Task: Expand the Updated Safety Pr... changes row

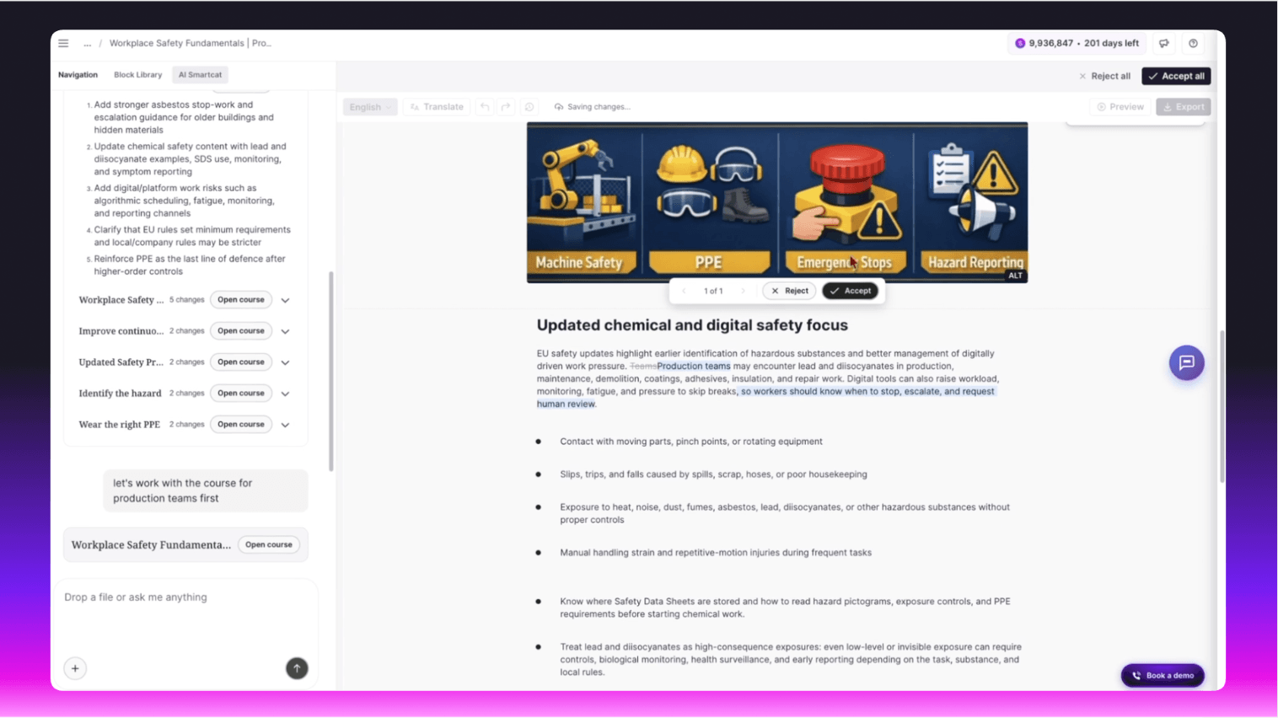Action: point(286,362)
